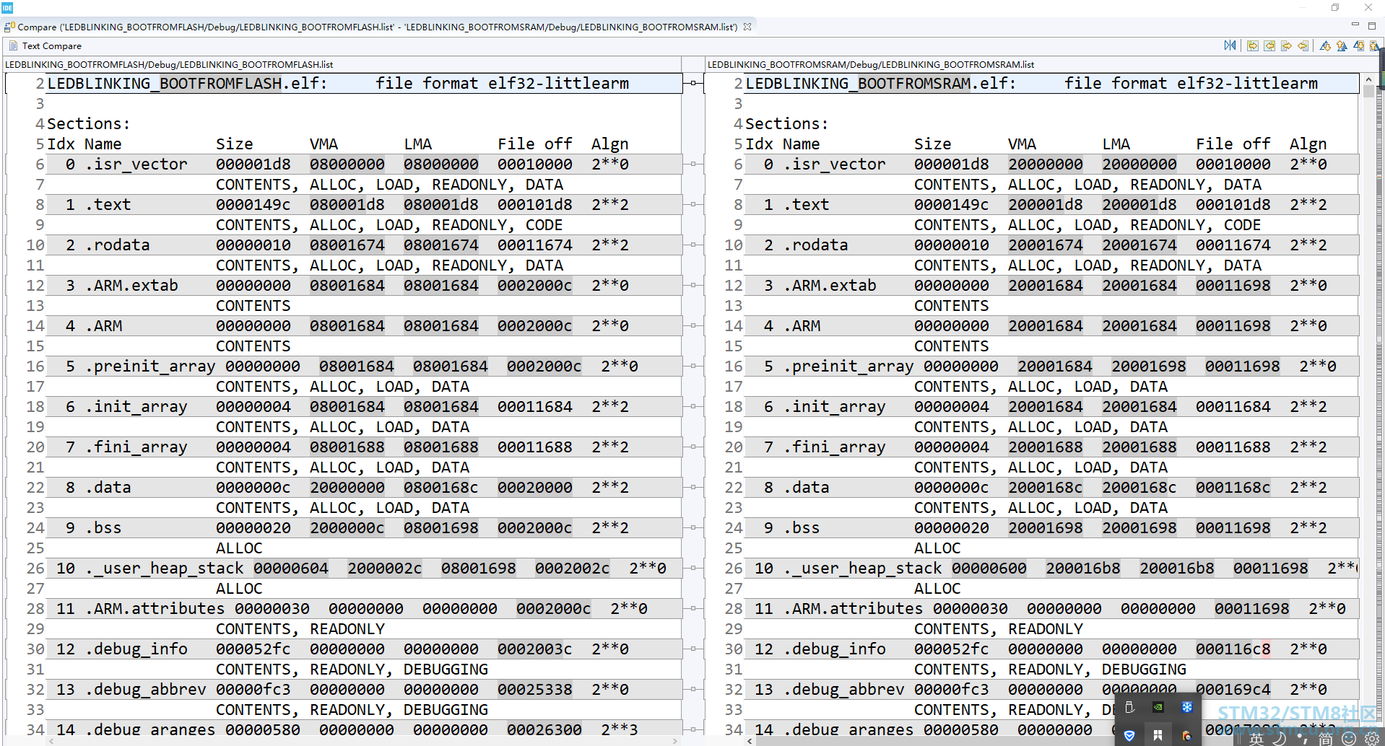Click the 'Text Compare' header label

click(x=52, y=45)
